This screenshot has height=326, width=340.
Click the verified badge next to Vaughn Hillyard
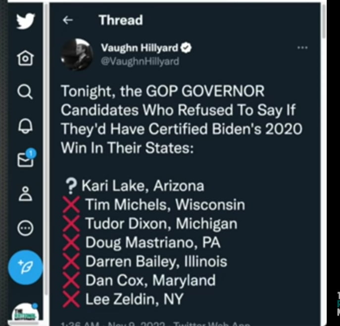[187, 47]
